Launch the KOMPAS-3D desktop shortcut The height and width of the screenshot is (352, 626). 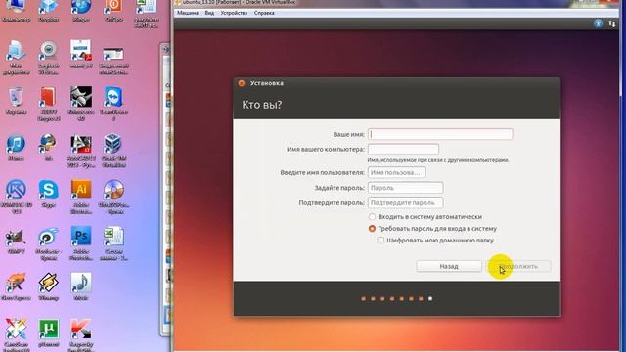[x=16, y=197]
